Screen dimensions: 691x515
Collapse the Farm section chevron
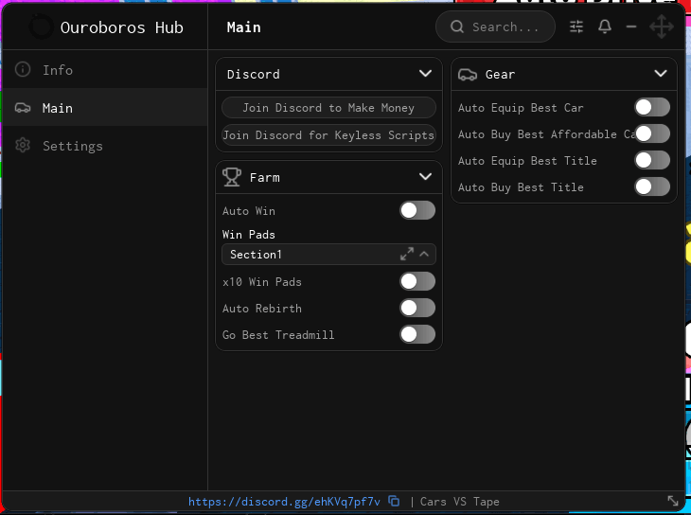pyautogui.click(x=425, y=176)
